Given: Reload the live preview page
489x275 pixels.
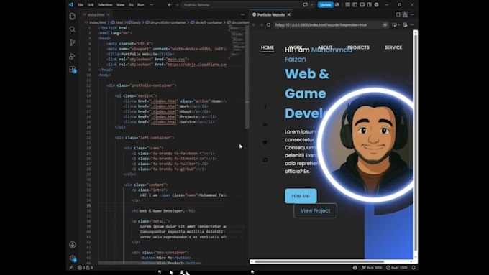Looking at the screenshot, I should point(268,25).
